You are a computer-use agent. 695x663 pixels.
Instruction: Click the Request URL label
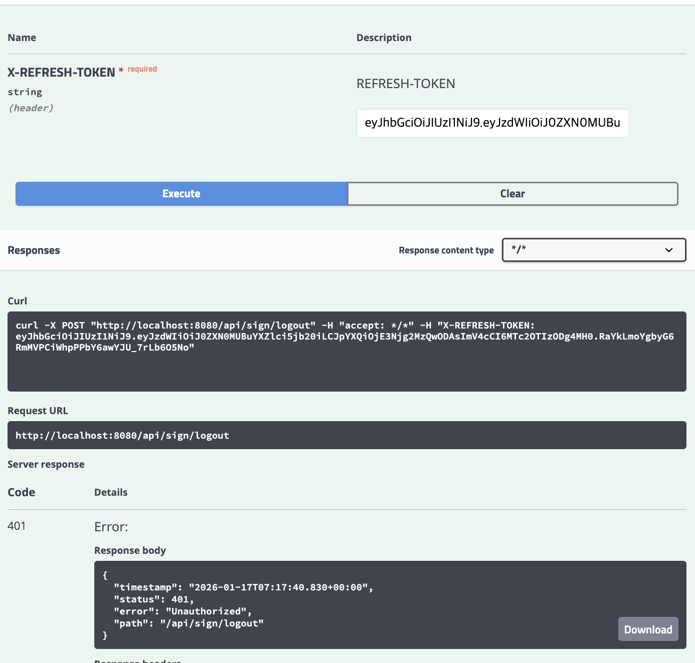[x=38, y=411]
